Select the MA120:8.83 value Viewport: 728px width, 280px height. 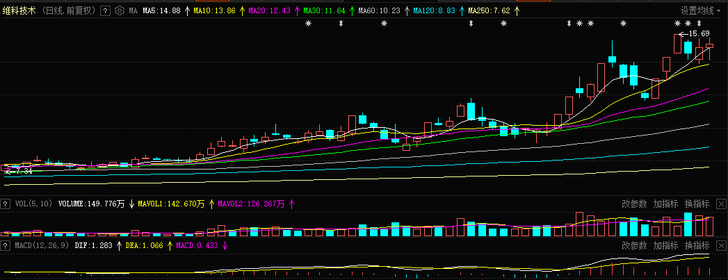[434, 10]
